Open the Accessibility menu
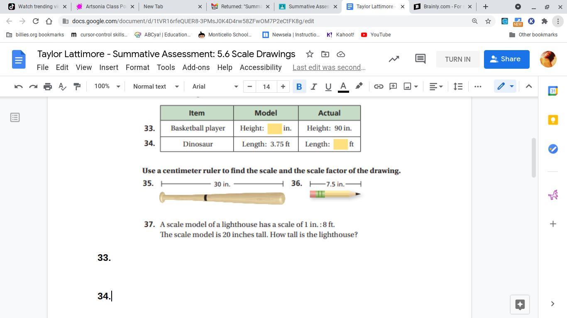The image size is (567, 318). point(261,67)
